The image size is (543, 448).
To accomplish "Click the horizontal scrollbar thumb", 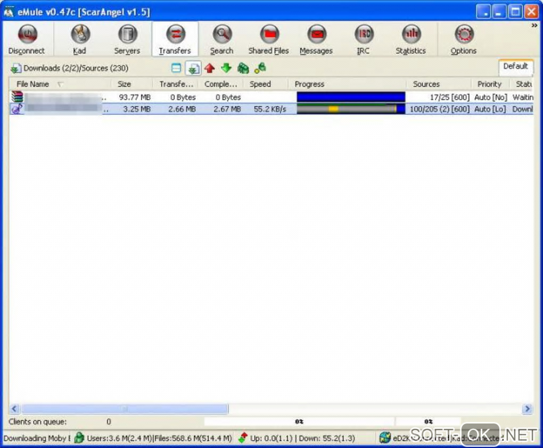I will pos(125,409).
